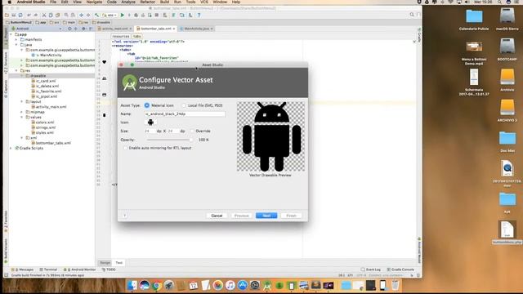Viewport: 523px width, 294px height.
Task: Switch to activity_main.xml editor tab
Action: tap(115, 29)
